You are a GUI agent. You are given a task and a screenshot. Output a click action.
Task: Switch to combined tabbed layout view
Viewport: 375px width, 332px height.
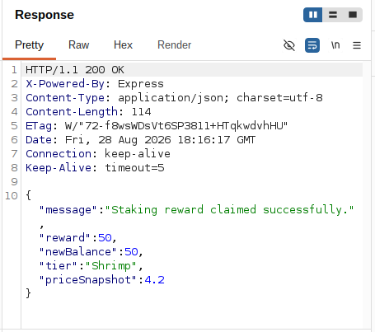tap(353, 15)
